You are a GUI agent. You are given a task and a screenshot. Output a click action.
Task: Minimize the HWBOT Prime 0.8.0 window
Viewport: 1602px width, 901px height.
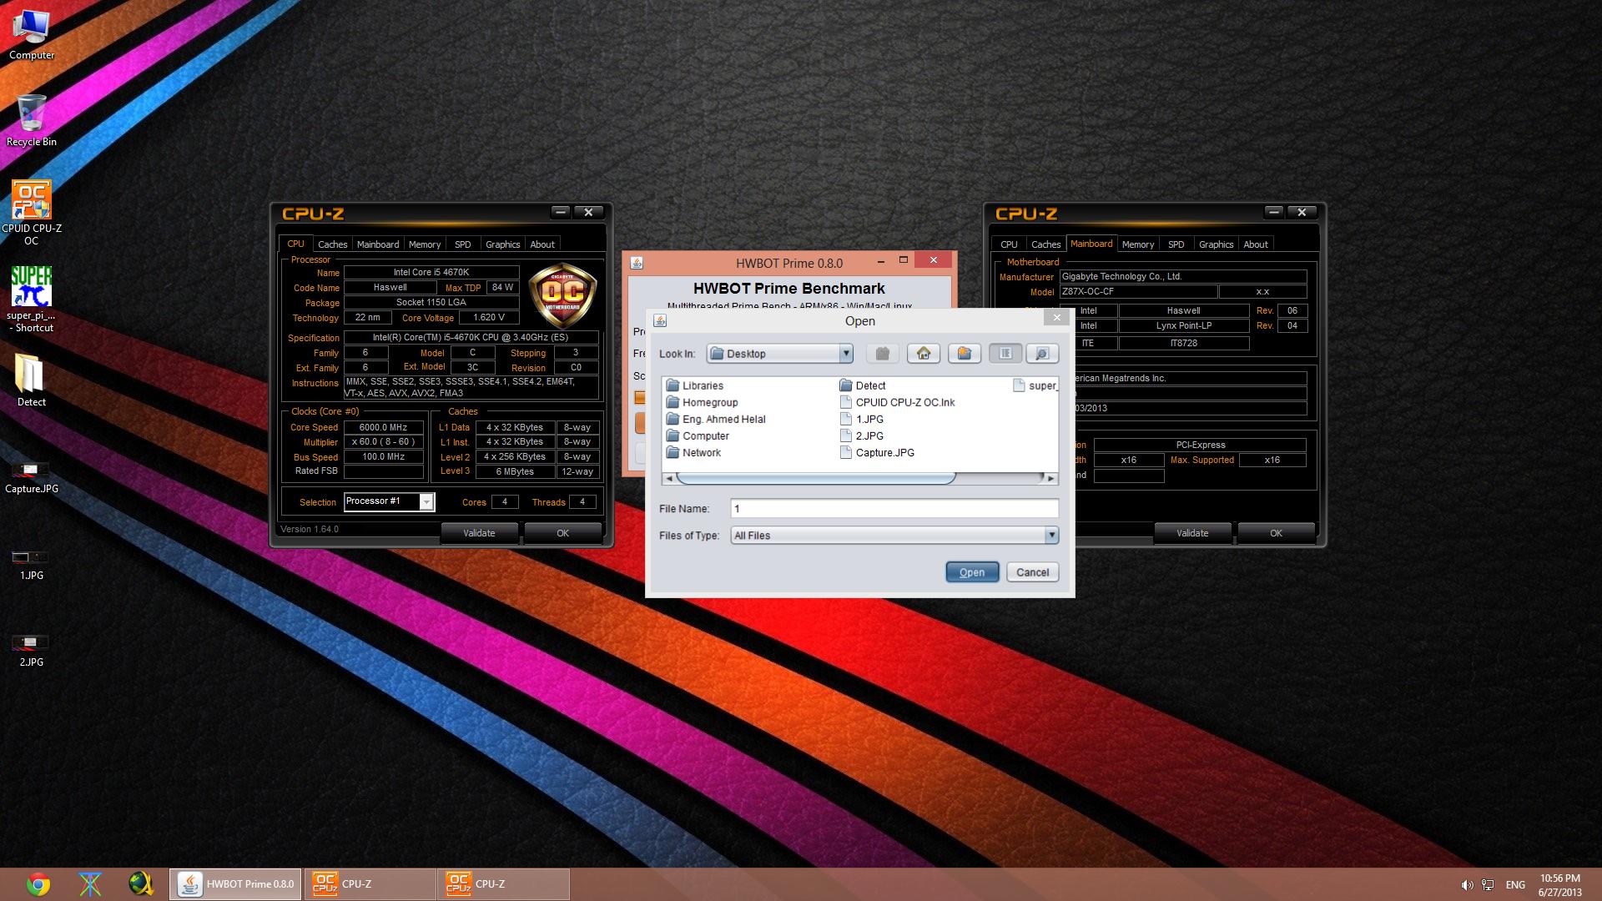pyautogui.click(x=880, y=260)
